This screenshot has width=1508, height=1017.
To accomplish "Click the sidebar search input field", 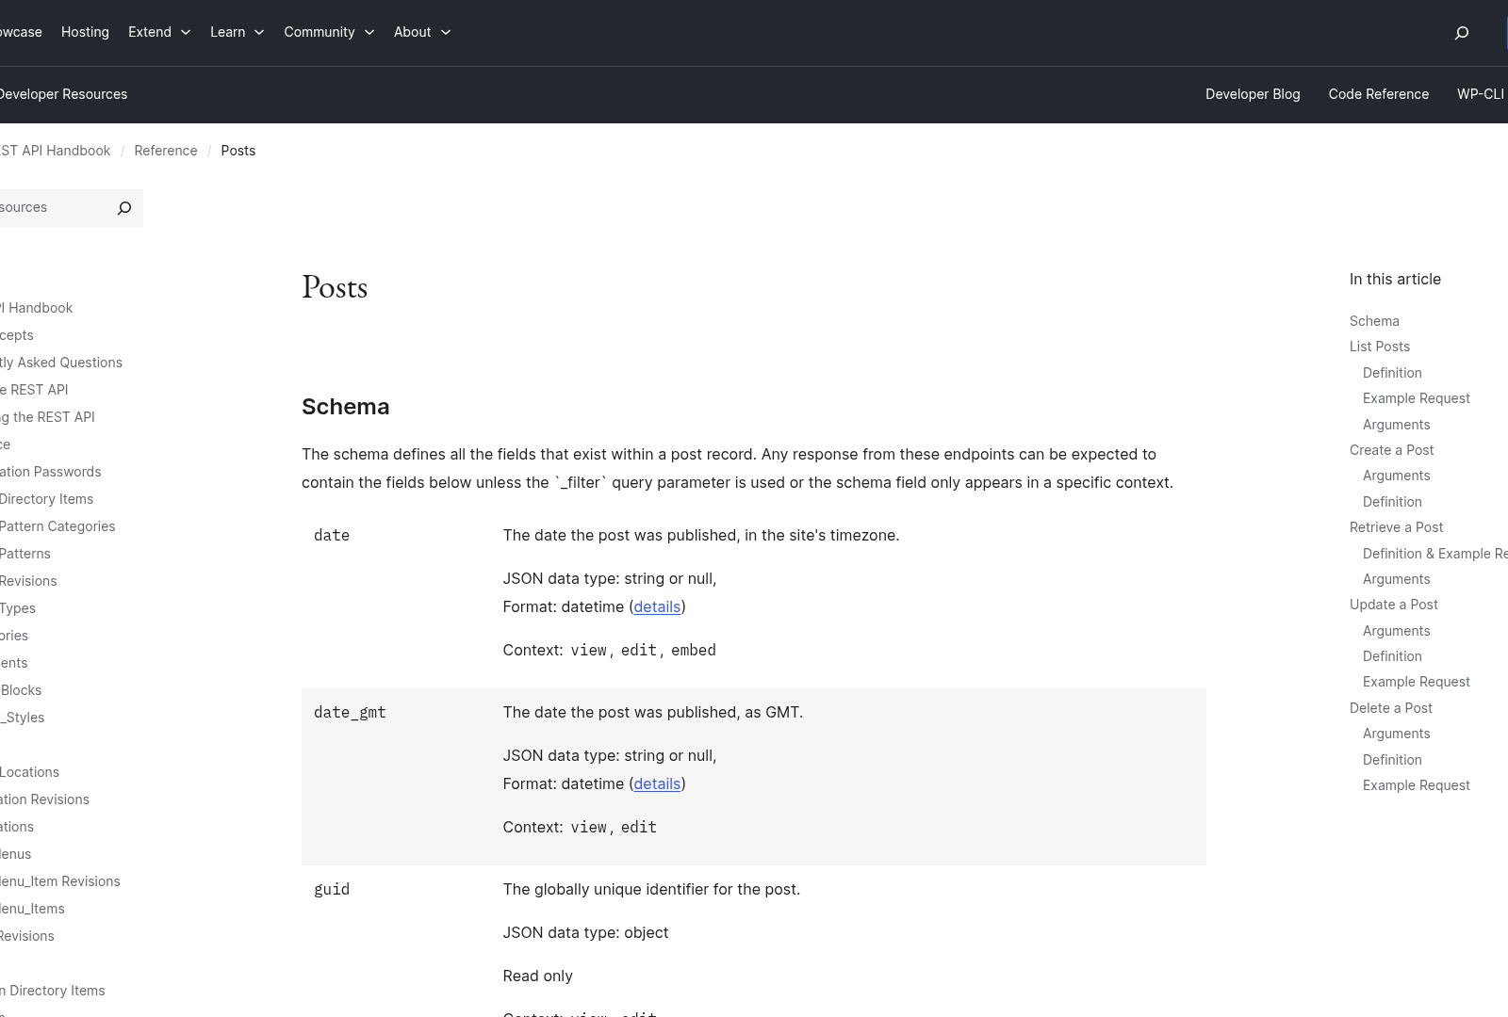I will [x=53, y=208].
